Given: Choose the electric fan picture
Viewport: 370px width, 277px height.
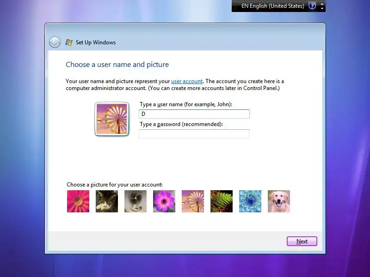Looking at the screenshot, I should click(136, 201).
